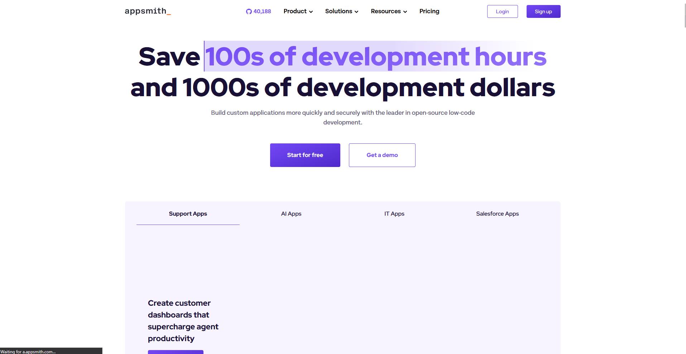Click the Sign up button

click(543, 11)
